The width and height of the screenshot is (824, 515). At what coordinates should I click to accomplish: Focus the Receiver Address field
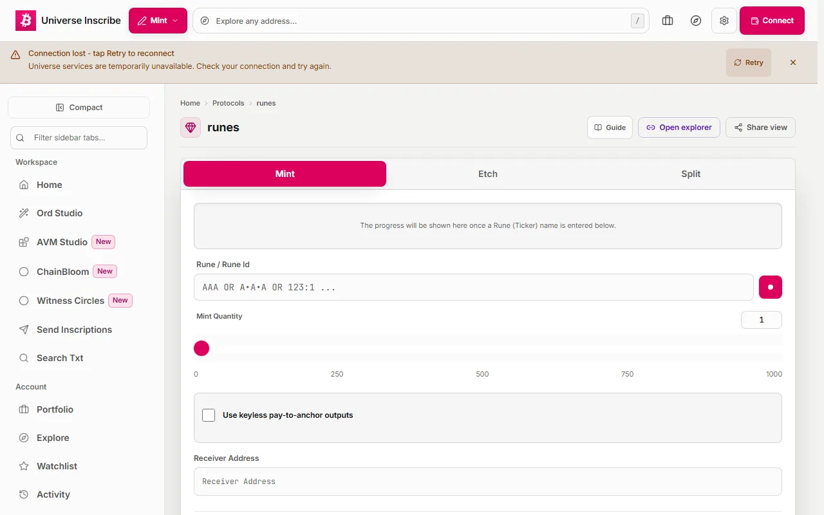(488, 482)
